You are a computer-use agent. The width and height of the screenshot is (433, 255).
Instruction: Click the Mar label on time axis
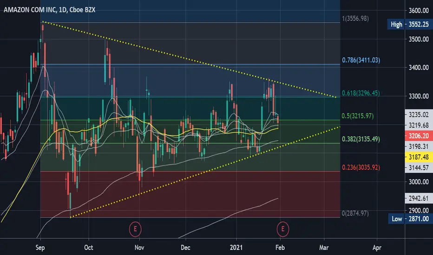point(324,248)
